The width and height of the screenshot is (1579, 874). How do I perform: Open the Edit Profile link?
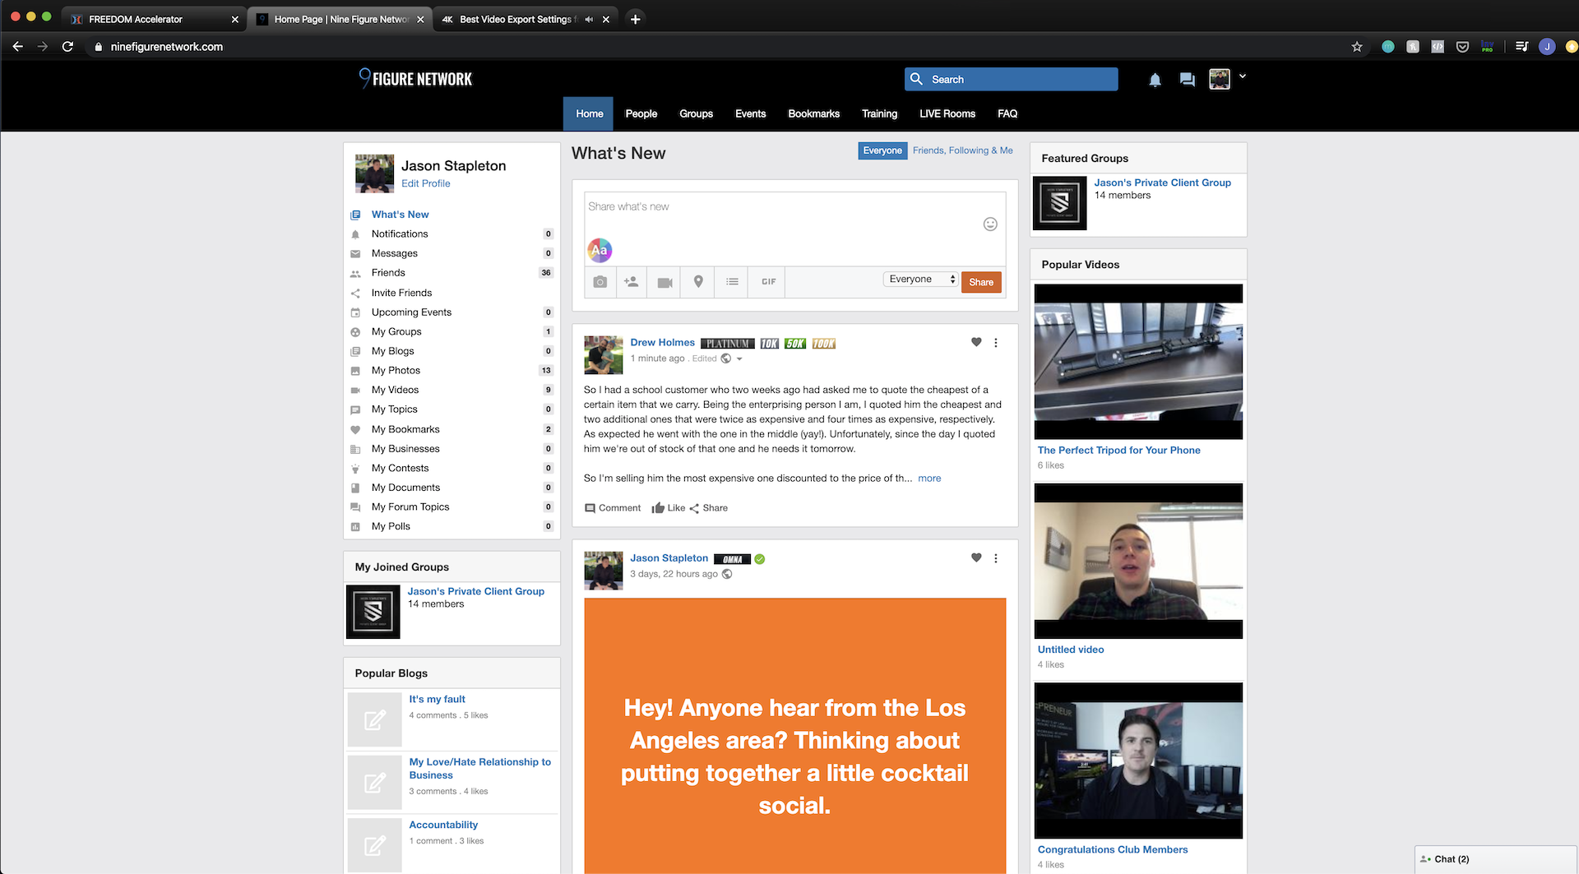(x=425, y=183)
